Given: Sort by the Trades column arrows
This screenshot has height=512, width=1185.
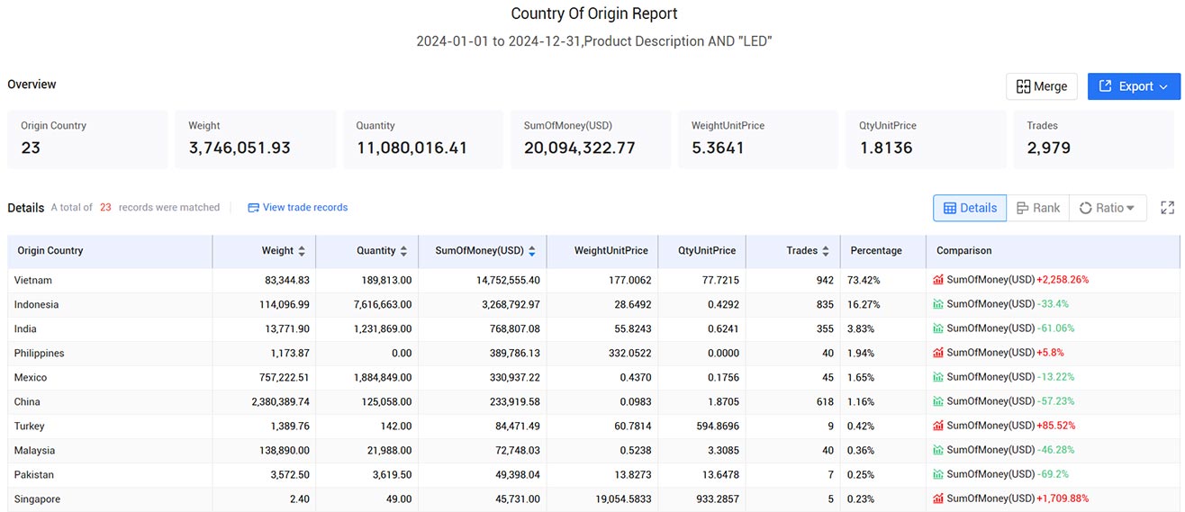Looking at the screenshot, I should (x=826, y=251).
